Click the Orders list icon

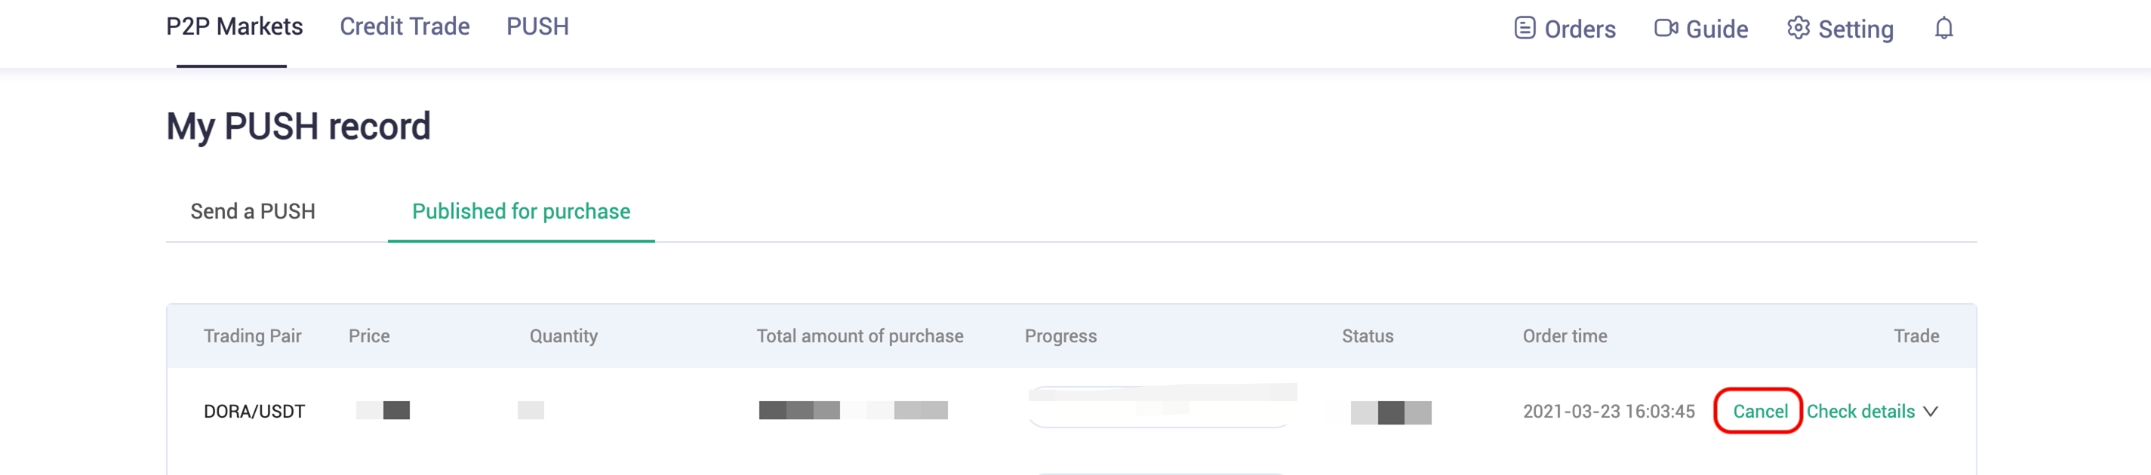tap(1525, 29)
